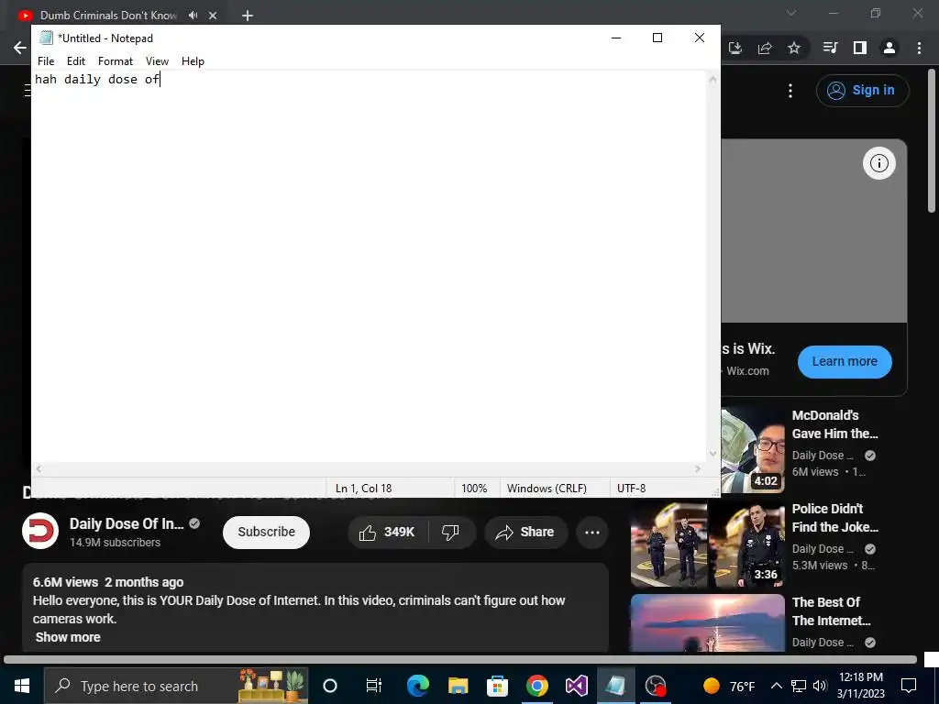The image size is (939, 704).
Task: Open Daily Dose Of In... channel name
Action: [127, 523]
